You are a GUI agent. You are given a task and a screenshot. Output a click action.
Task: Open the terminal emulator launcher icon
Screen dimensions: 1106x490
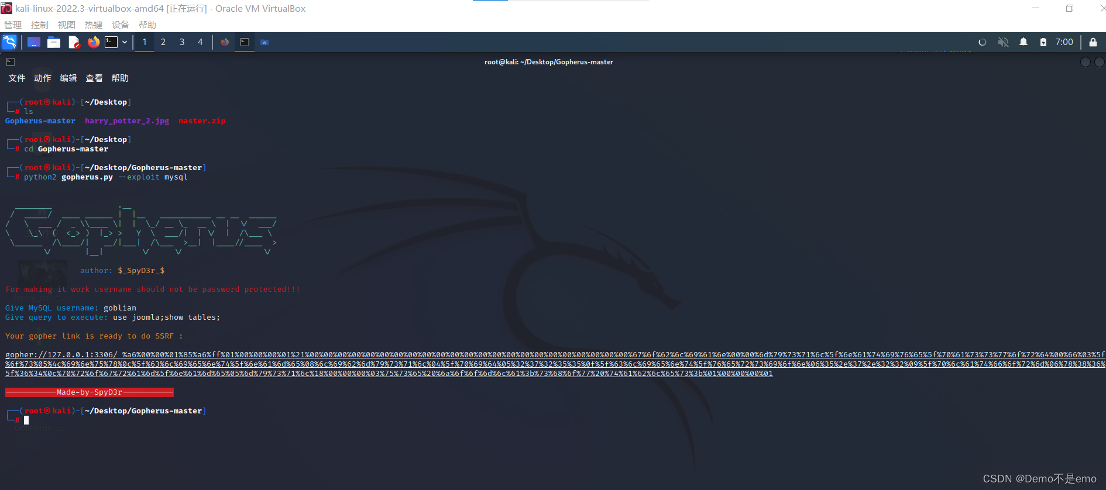[111, 42]
